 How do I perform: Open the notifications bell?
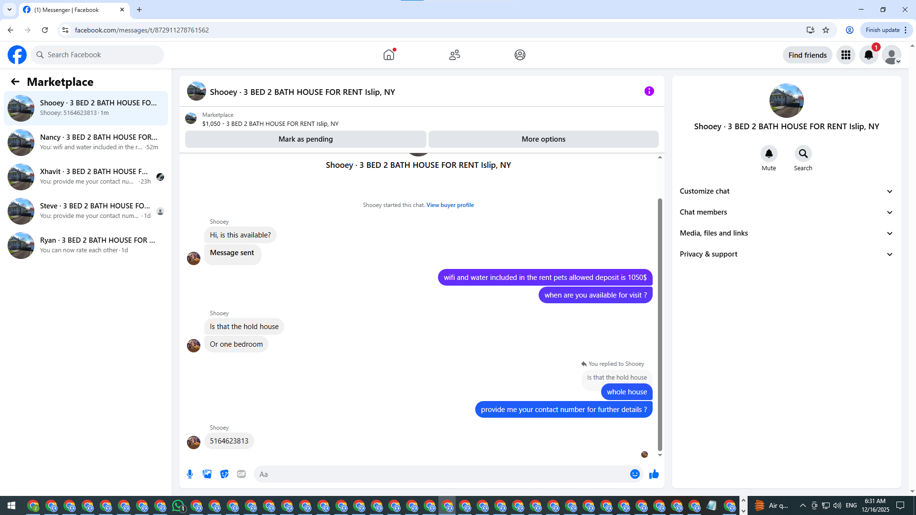tap(869, 55)
